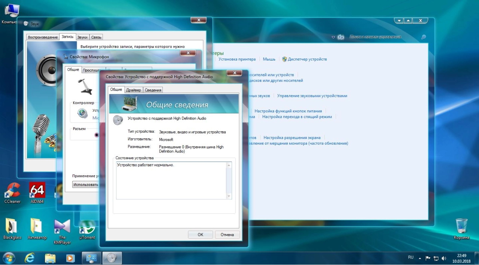Switch to Звуки tab in Звук window
Image resolution: width=479 pixels, height=265 pixels.
pyautogui.click(x=82, y=37)
